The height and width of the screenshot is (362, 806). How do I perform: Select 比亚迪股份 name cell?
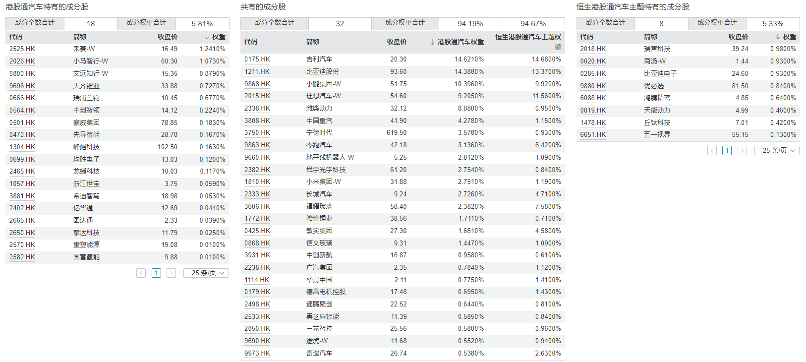tap(323, 72)
